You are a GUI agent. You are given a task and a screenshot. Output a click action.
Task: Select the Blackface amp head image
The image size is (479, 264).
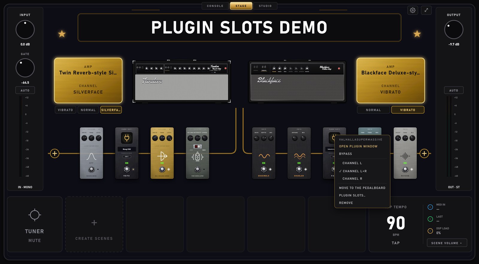[x=297, y=81]
